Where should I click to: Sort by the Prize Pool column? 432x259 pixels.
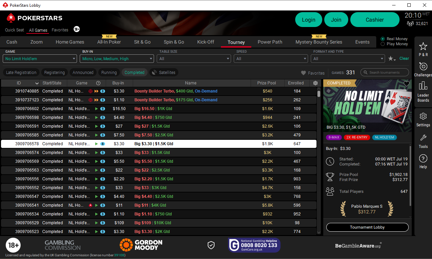click(x=267, y=83)
